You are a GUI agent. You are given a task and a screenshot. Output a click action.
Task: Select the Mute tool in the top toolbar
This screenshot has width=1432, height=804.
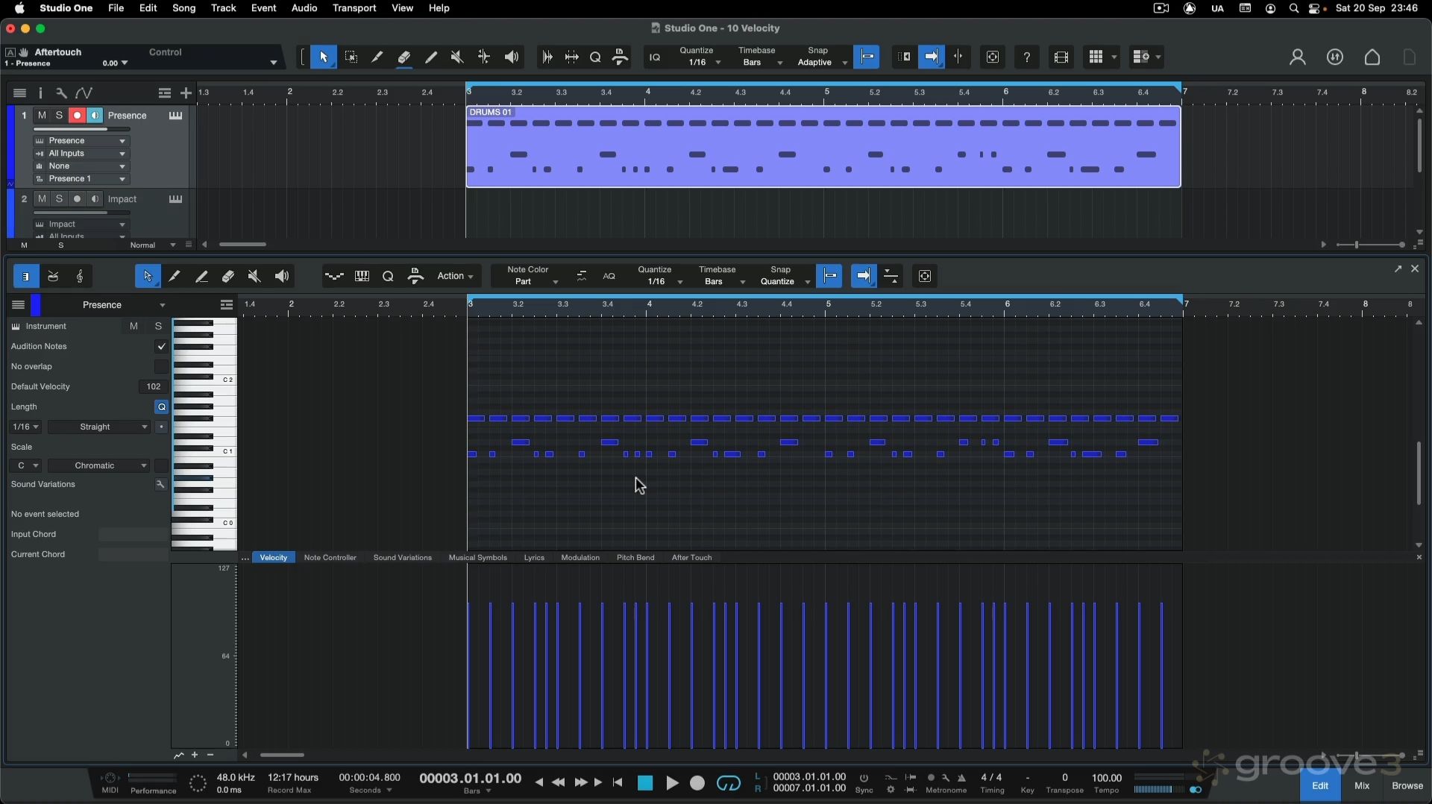(457, 57)
